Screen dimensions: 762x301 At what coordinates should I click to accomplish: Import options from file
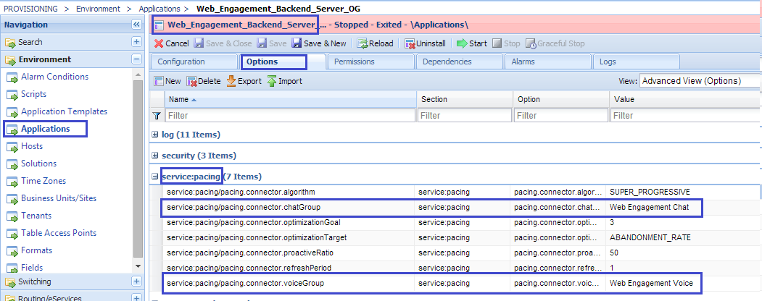pyautogui.click(x=284, y=81)
